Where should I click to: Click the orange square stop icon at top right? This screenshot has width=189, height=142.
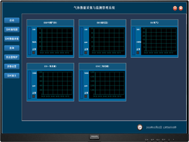pos(181,8)
